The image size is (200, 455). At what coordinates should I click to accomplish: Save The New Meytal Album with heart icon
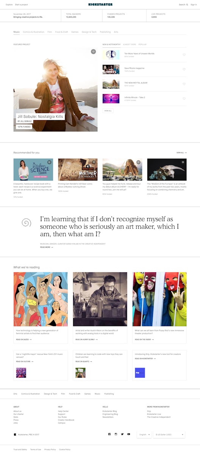(x=184, y=84)
